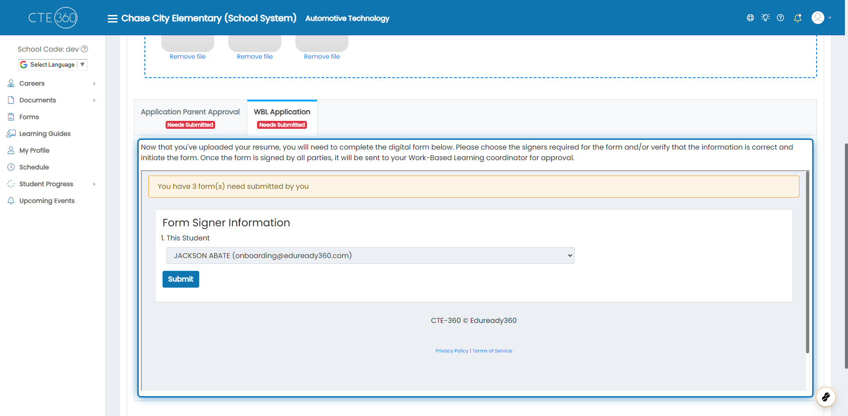
Task: Open Learning Guides
Action: [x=45, y=134]
